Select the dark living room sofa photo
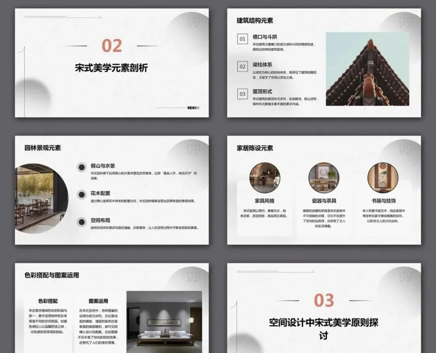The width and height of the screenshot is (436, 353). [x=164, y=322]
